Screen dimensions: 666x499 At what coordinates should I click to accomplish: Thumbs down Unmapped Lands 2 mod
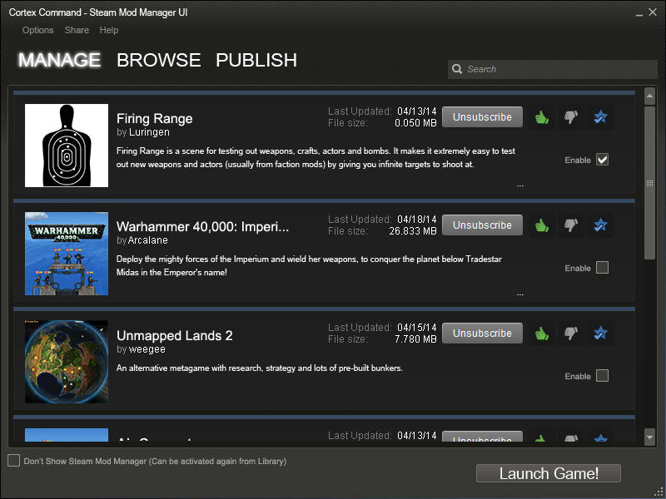571,333
